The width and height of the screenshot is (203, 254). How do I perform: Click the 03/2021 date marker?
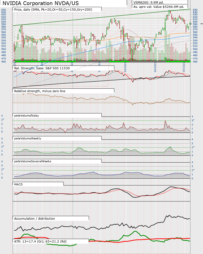[125, 67]
